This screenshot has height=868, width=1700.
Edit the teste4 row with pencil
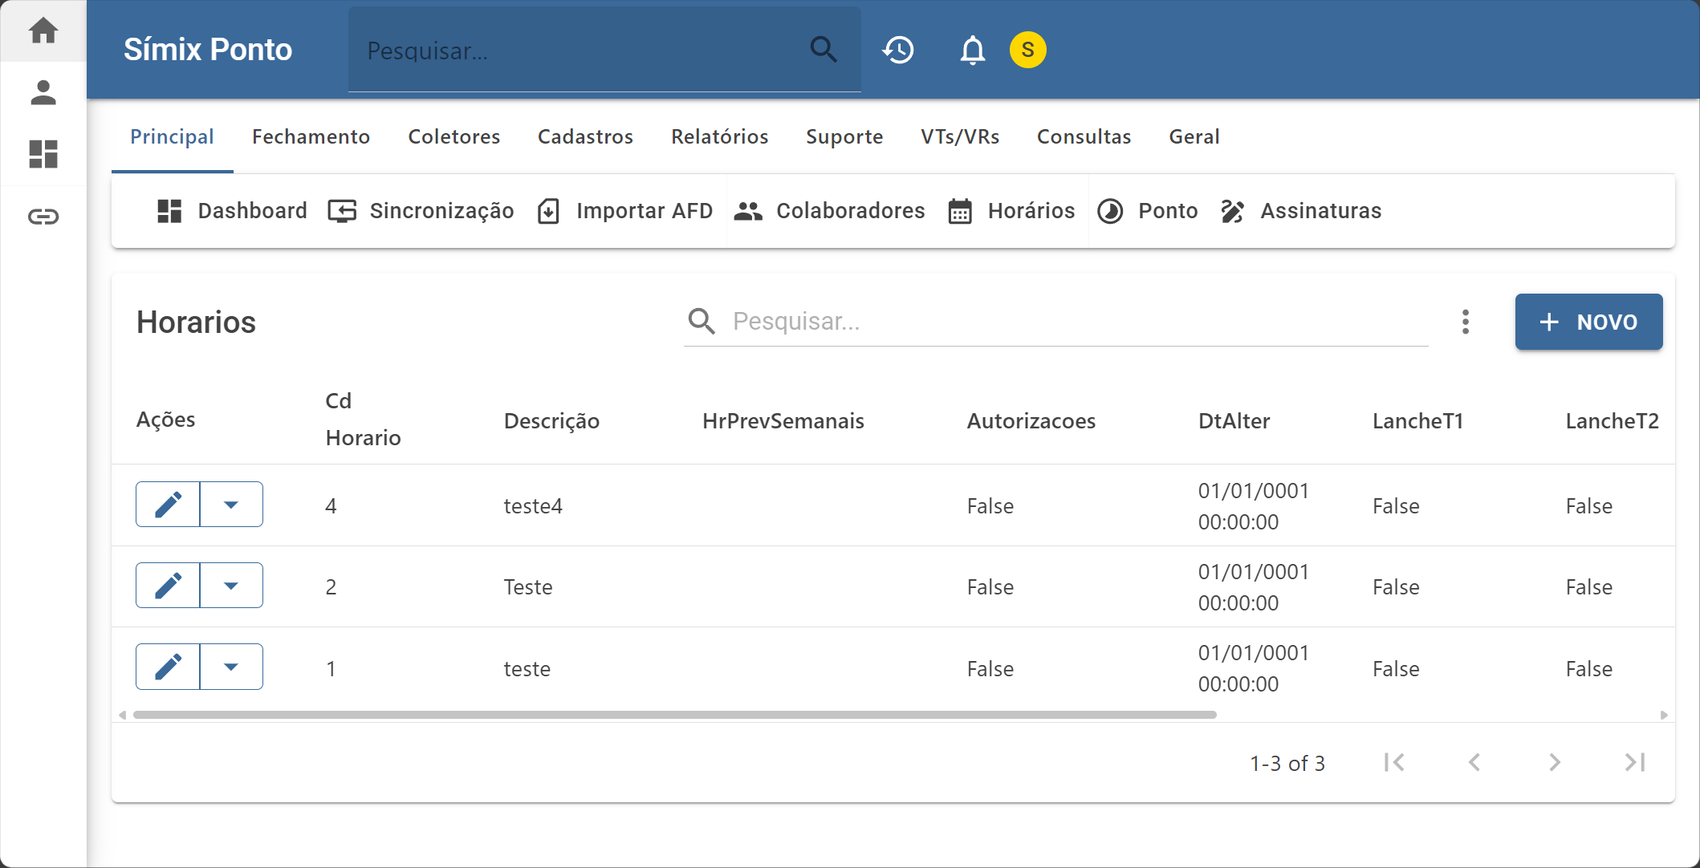[x=168, y=505]
